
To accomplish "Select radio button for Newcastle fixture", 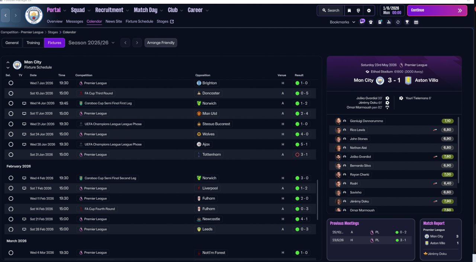I will point(11,219).
